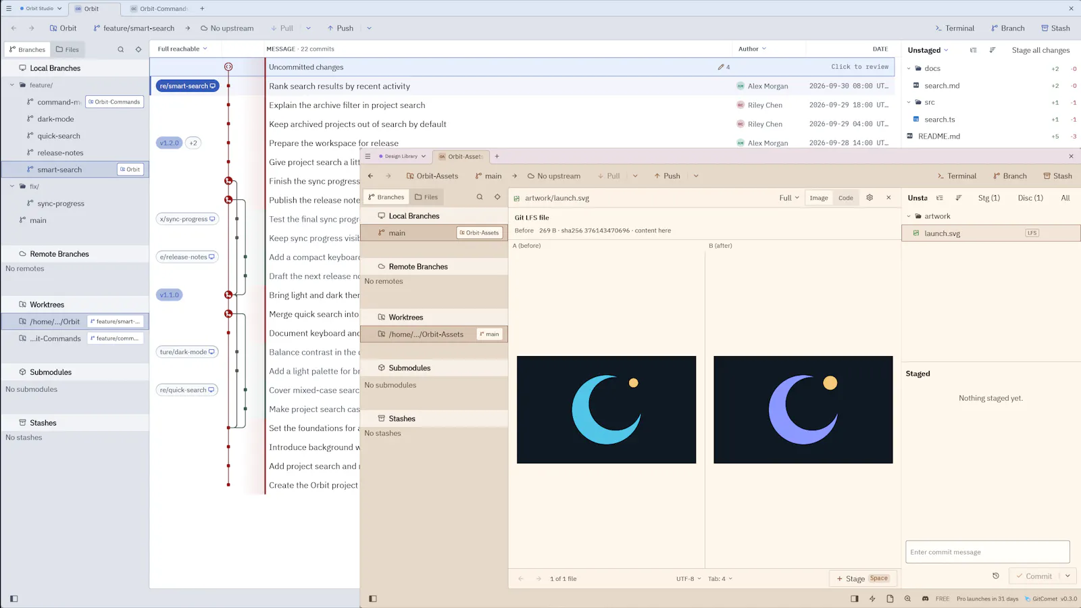This screenshot has height=608, width=1081.
Task: Click the zoom magnifier icon in status bar
Action: coord(907,599)
